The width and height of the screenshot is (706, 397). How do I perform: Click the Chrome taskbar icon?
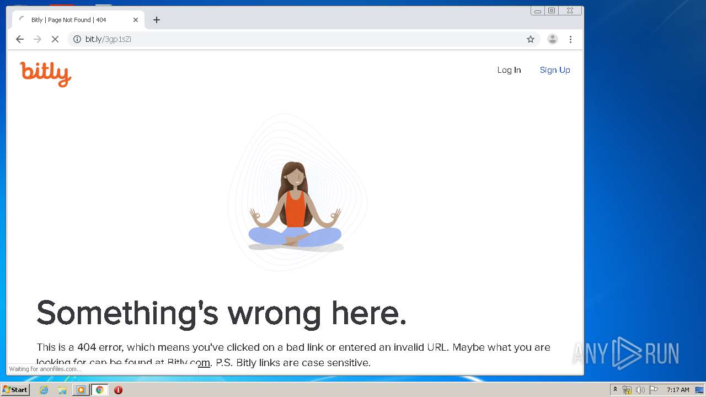coord(99,390)
